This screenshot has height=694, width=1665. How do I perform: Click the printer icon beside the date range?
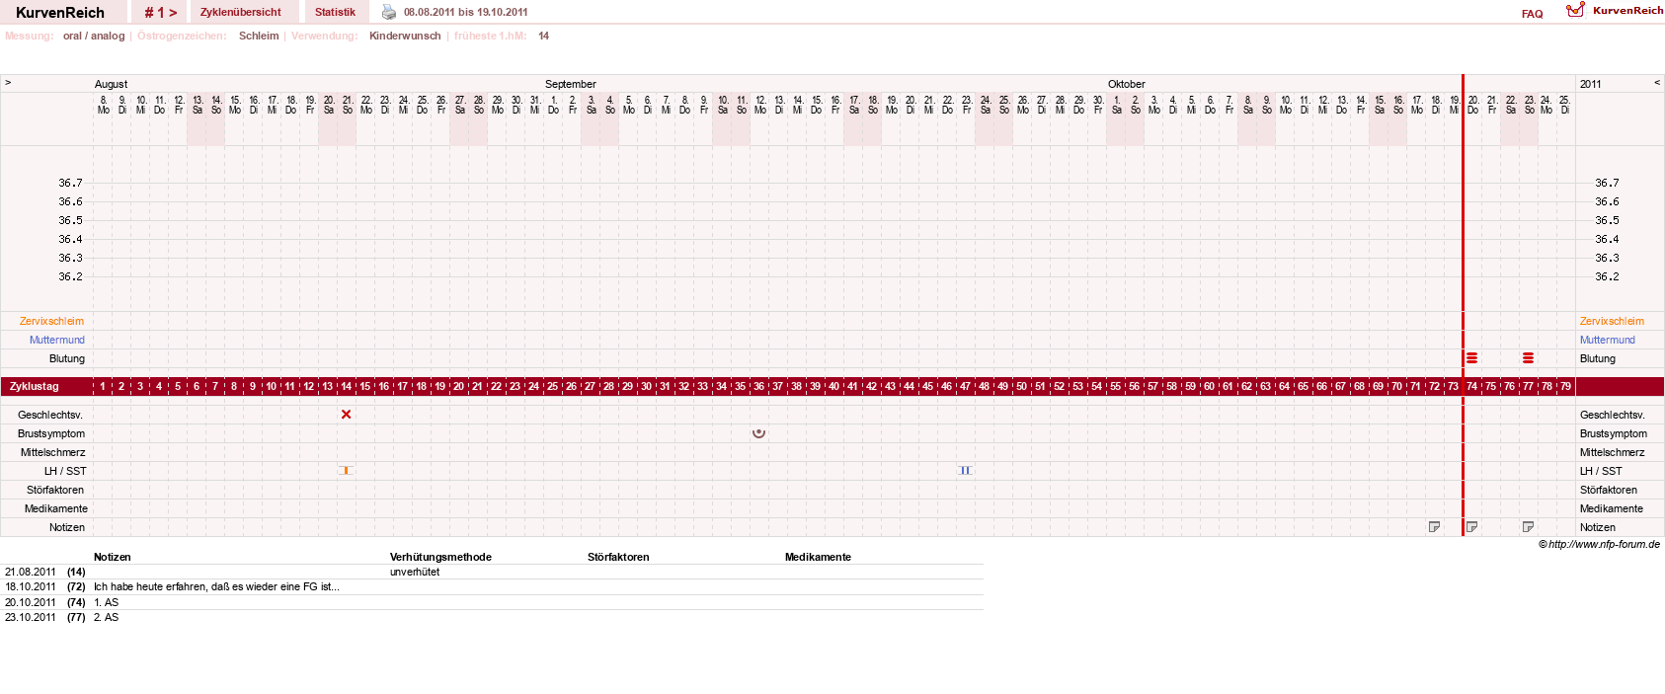pos(389,12)
